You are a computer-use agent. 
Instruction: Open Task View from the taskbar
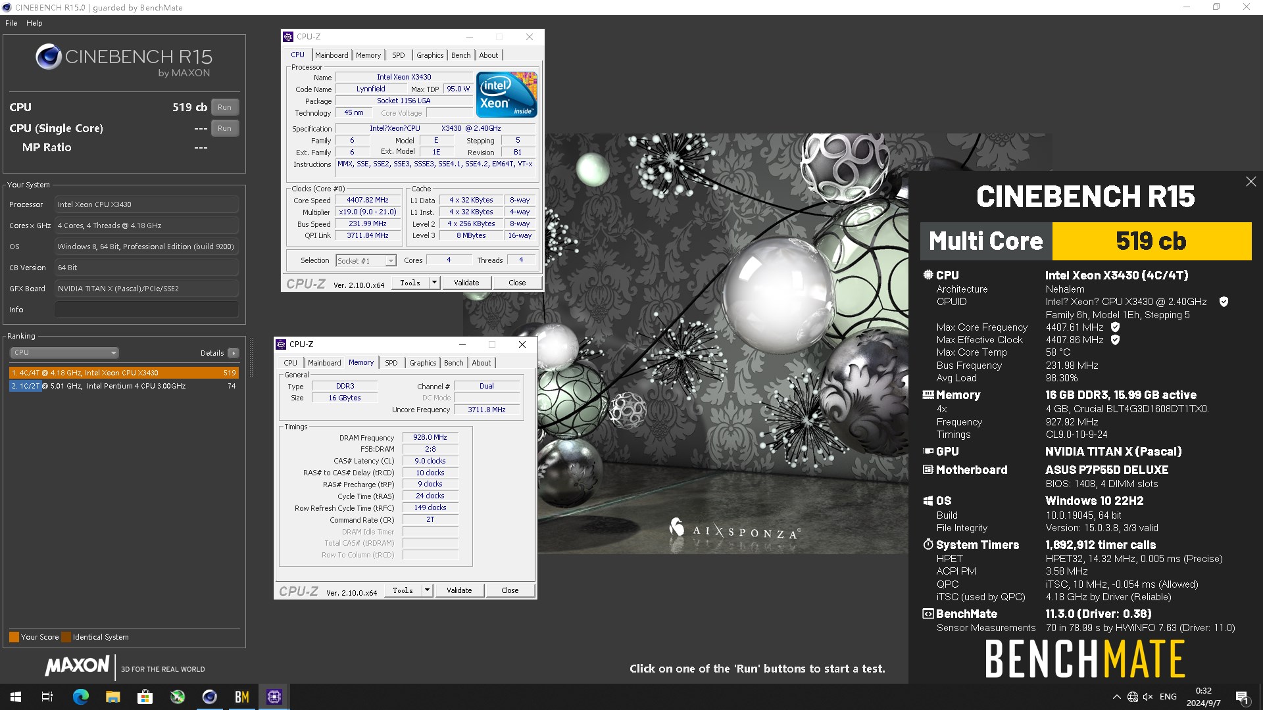(x=47, y=697)
